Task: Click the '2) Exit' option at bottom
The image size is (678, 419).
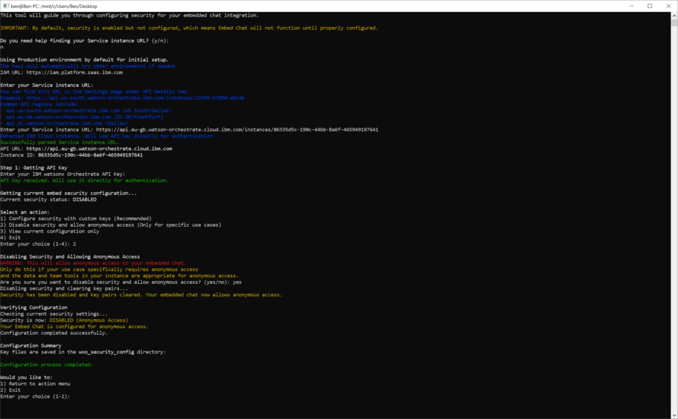Action: pos(11,390)
